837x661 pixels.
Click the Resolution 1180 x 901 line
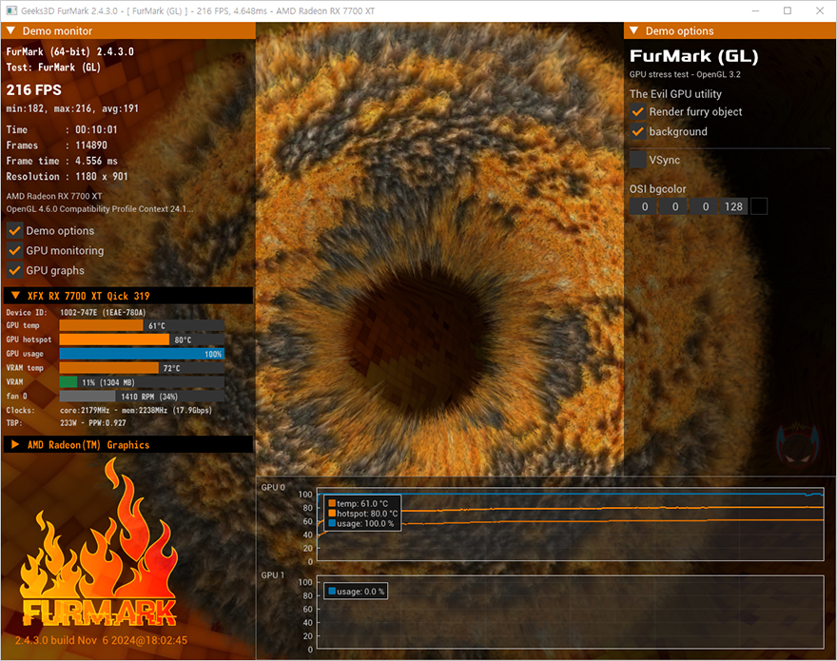(68, 176)
